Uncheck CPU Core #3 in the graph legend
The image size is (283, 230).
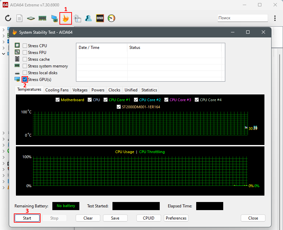coord(166,100)
